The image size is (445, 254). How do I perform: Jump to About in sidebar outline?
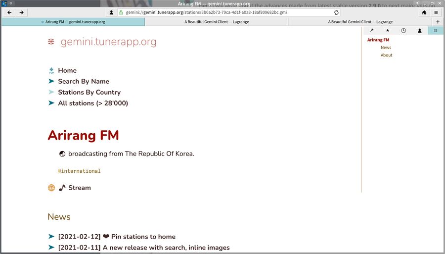(386, 55)
